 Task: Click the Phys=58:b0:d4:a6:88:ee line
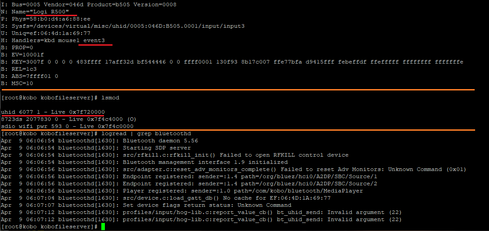(x=45, y=19)
